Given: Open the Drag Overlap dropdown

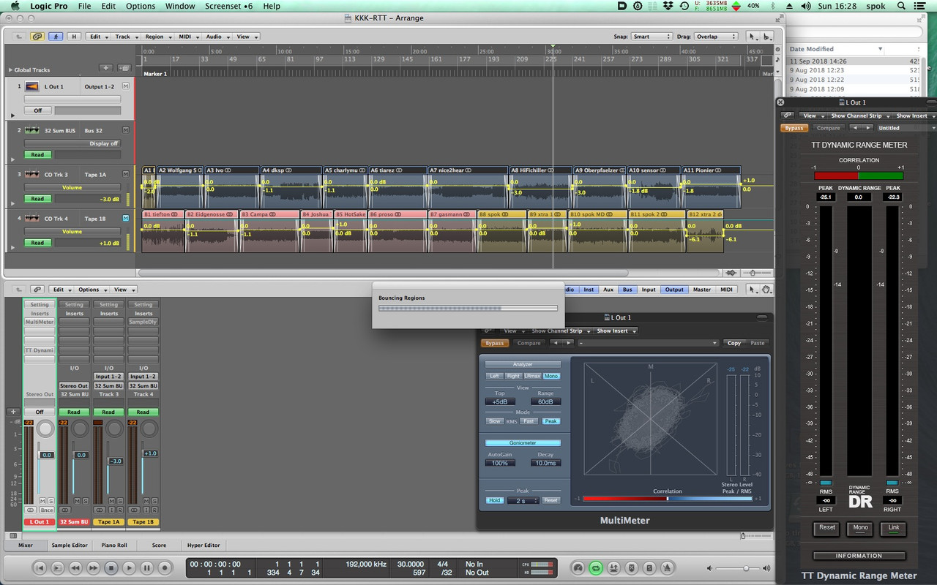Looking at the screenshot, I should point(715,37).
